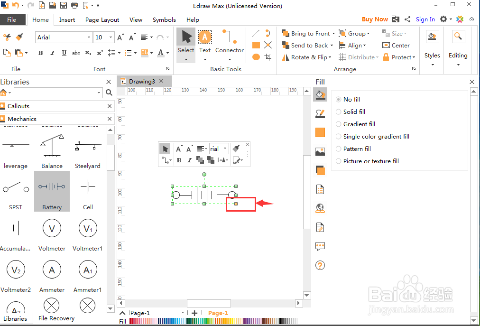Select Gradient fill option

coord(355,124)
